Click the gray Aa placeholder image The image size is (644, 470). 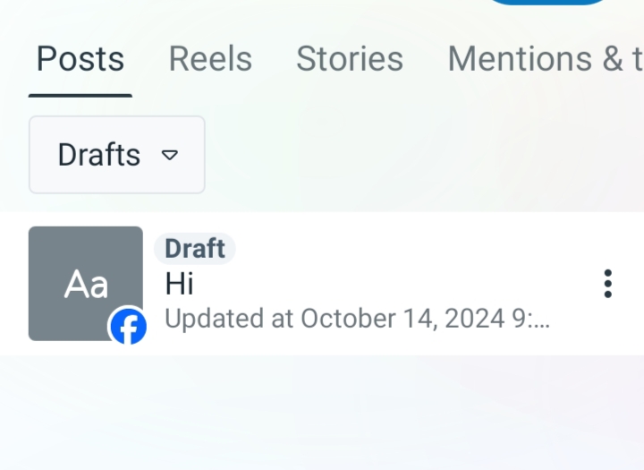[86, 283]
